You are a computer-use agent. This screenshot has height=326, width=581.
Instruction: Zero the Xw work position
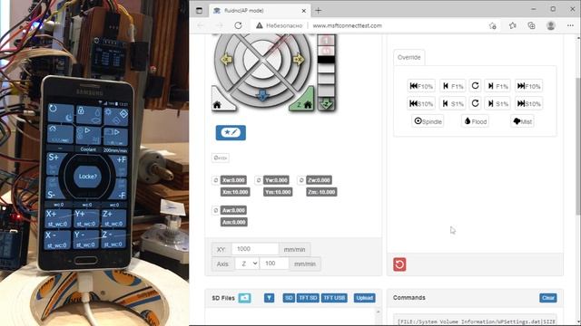[216, 180]
